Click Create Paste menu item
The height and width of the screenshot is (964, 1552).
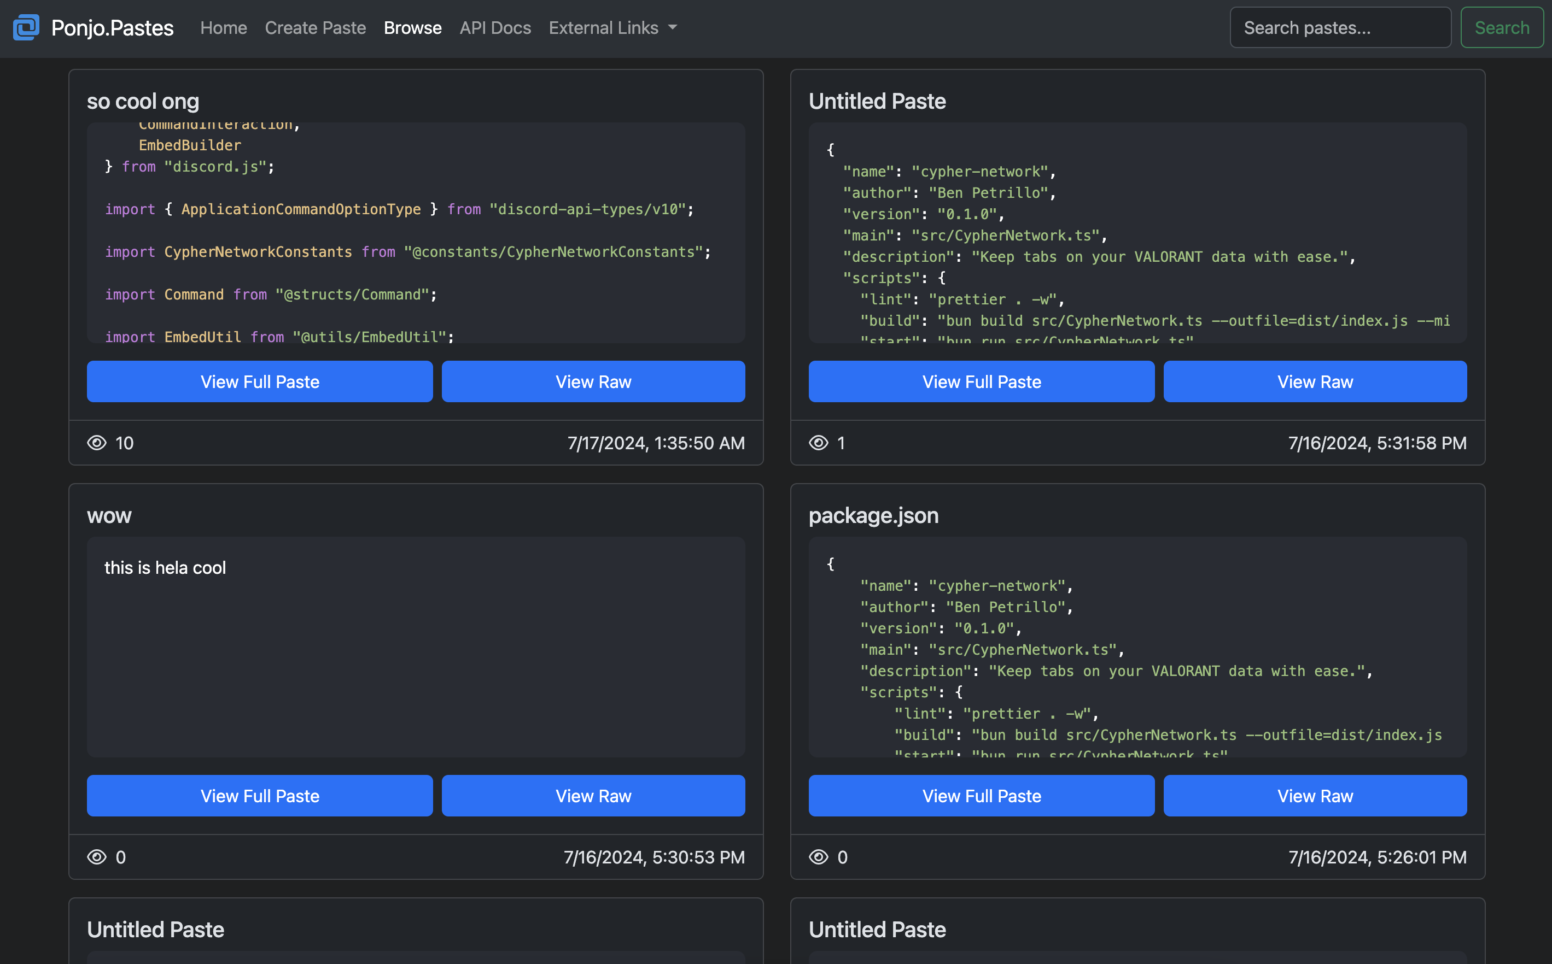point(316,28)
